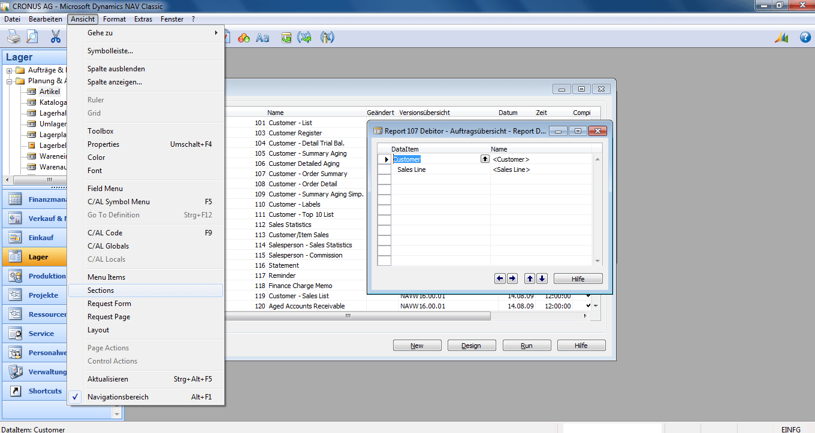Click the Einkauf navigation icon
Viewport: 815px width, 433px height.
coord(16,238)
